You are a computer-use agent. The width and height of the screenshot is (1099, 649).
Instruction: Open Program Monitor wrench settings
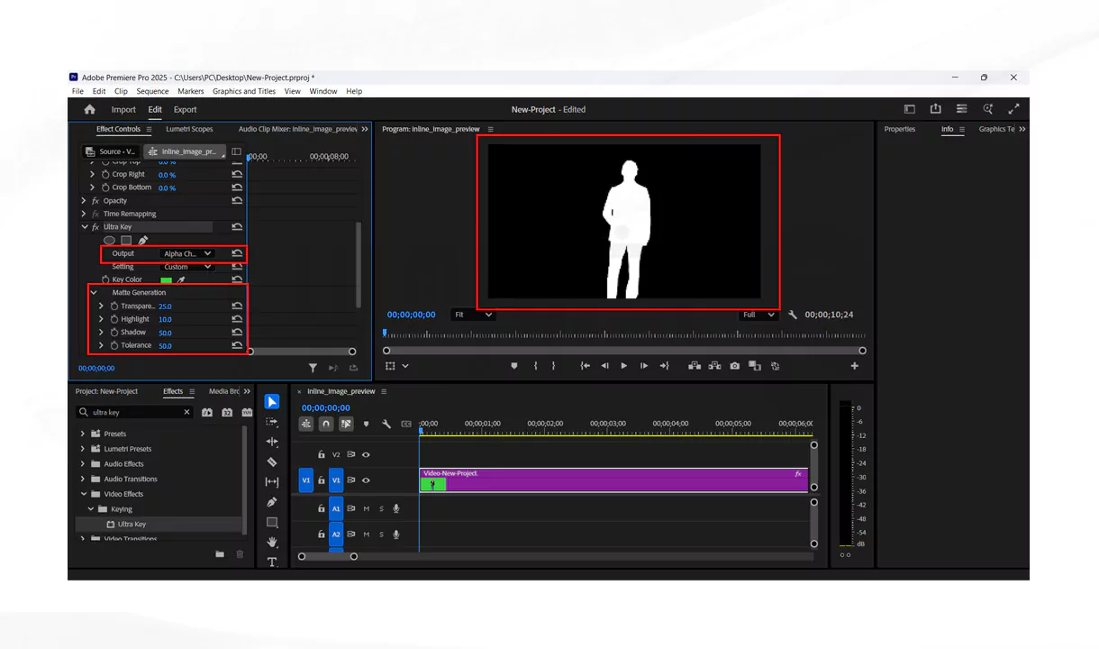point(793,315)
